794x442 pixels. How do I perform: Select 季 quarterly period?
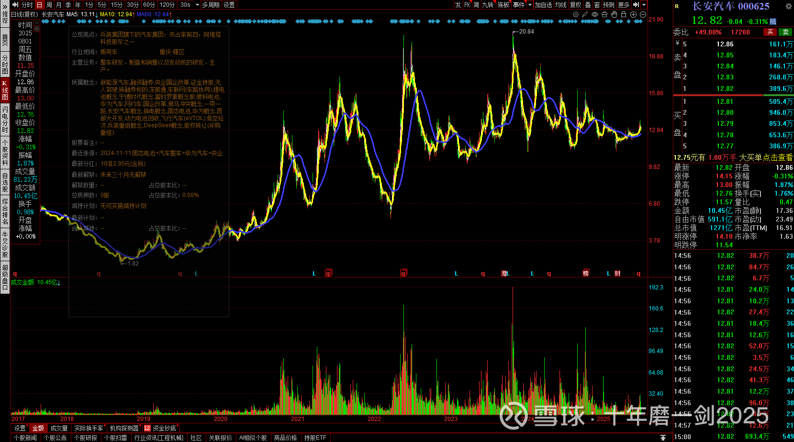point(68,5)
